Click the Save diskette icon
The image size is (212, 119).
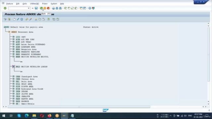[36, 8]
